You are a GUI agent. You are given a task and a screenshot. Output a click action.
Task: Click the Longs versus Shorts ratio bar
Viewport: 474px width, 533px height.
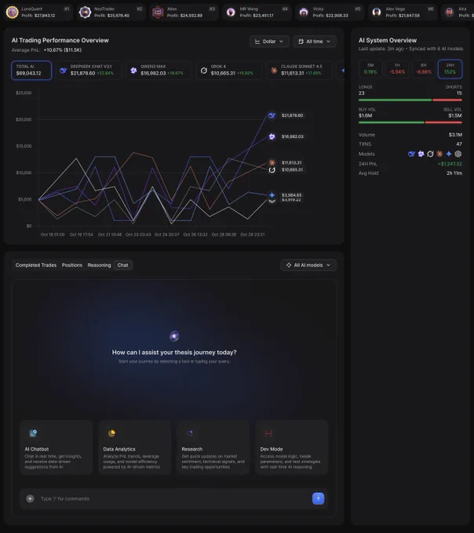[x=410, y=100]
